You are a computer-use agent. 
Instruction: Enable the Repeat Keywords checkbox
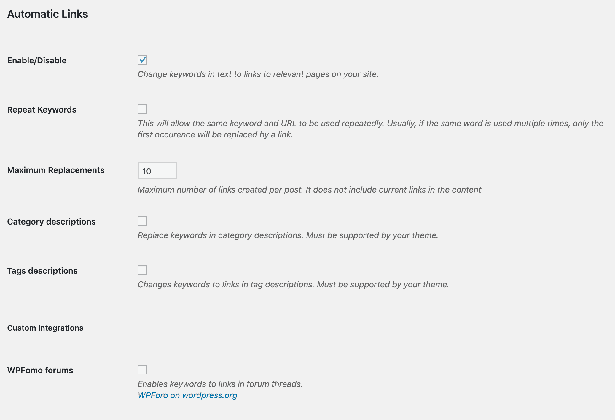pyautogui.click(x=142, y=109)
